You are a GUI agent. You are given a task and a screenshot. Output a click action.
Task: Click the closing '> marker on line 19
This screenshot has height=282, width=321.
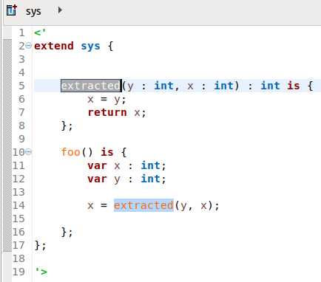[x=41, y=272]
